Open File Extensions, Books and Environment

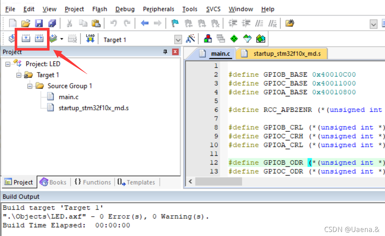[208, 38]
